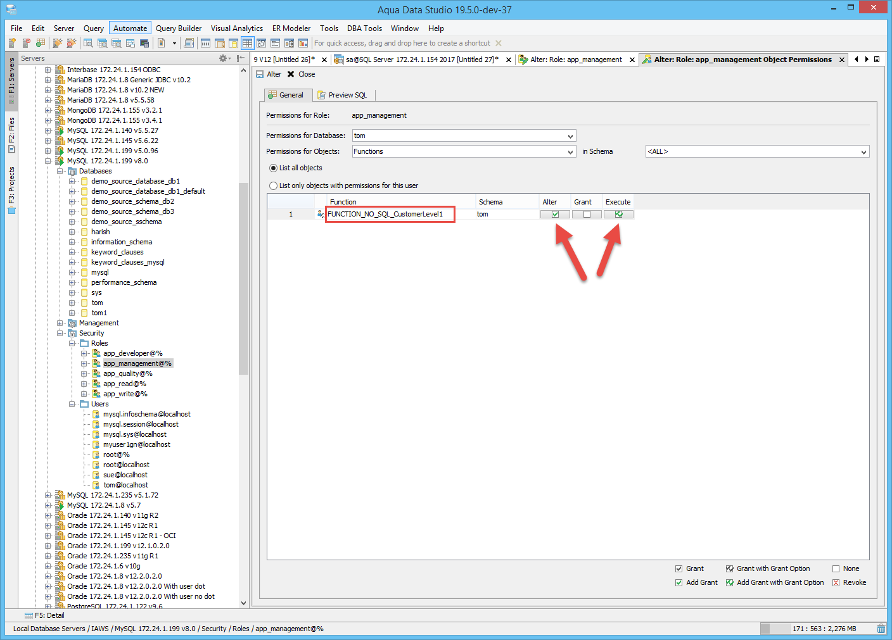Toggle Execute permission checkbox for FUNCTION_NO_SQL_CustomerLevel1
Image resolution: width=892 pixels, height=640 pixels.
pyautogui.click(x=618, y=214)
